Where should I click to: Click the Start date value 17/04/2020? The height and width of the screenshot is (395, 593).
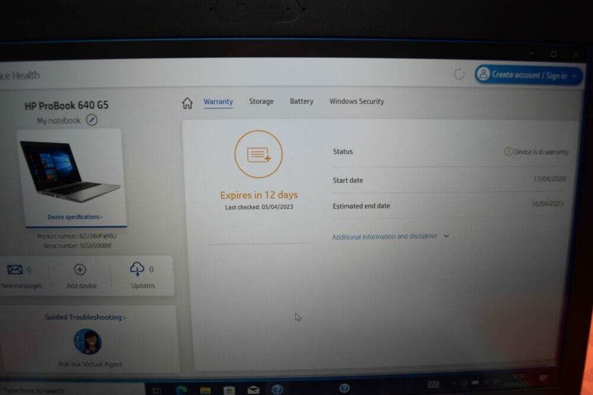550,179
